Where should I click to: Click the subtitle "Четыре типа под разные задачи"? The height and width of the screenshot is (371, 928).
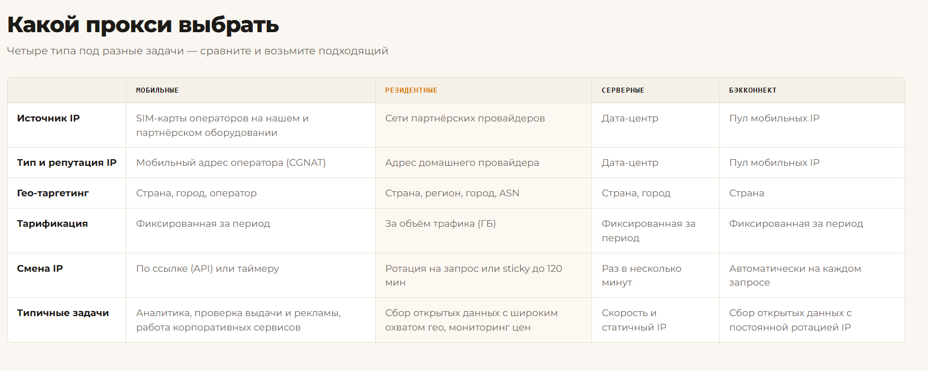tap(95, 51)
